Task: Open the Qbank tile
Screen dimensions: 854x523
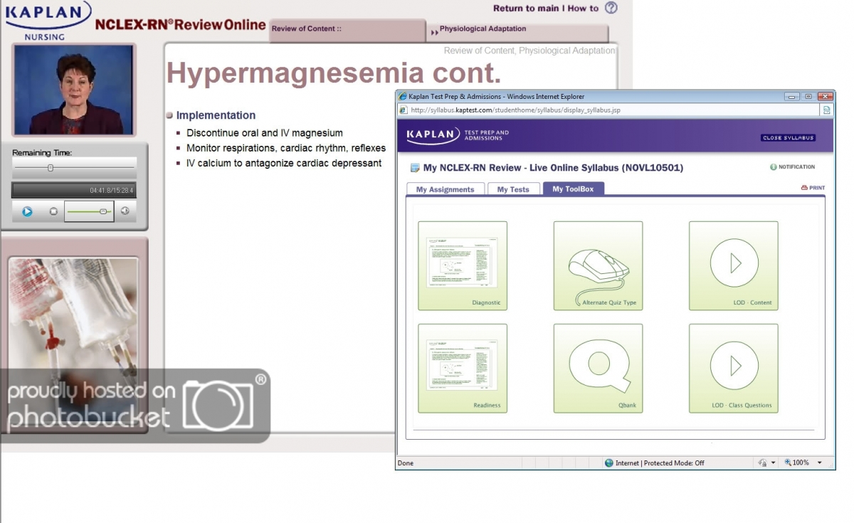Action: [x=598, y=368]
